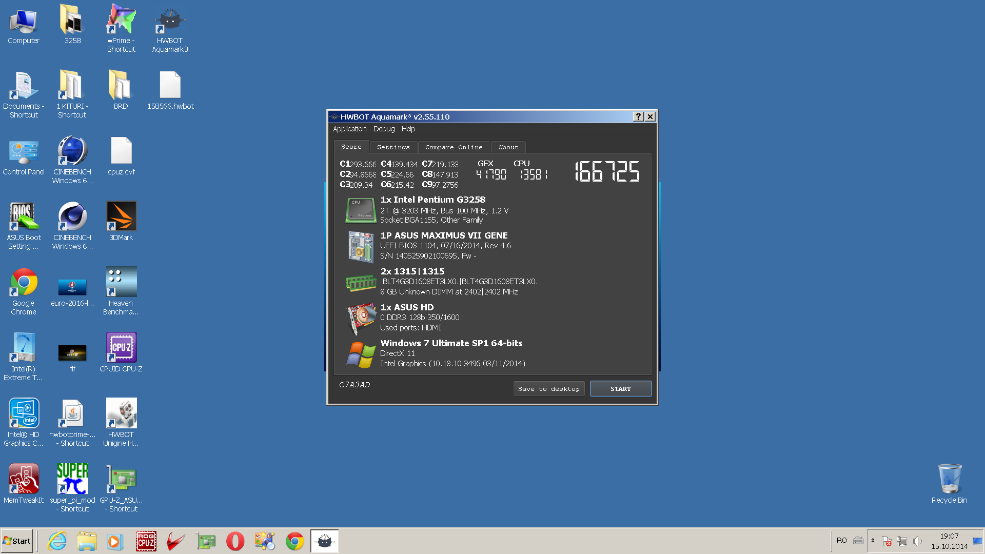Open Google Chrome desktop shortcut
This screenshot has height=554, width=985.
click(24, 291)
